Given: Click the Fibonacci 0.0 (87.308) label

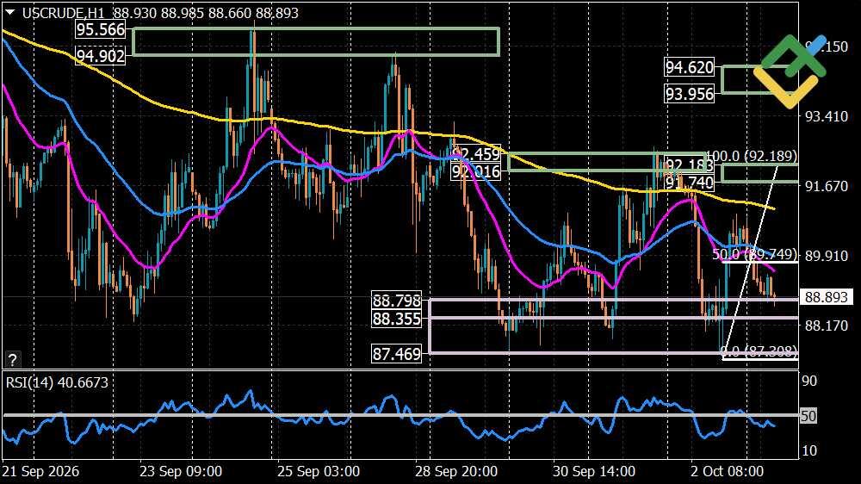Looking at the screenshot, I should tap(759, 351).
